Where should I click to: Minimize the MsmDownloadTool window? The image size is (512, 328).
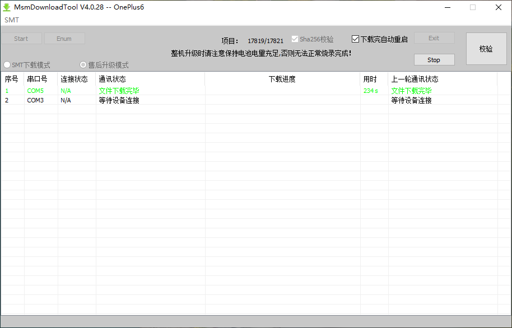448,7
